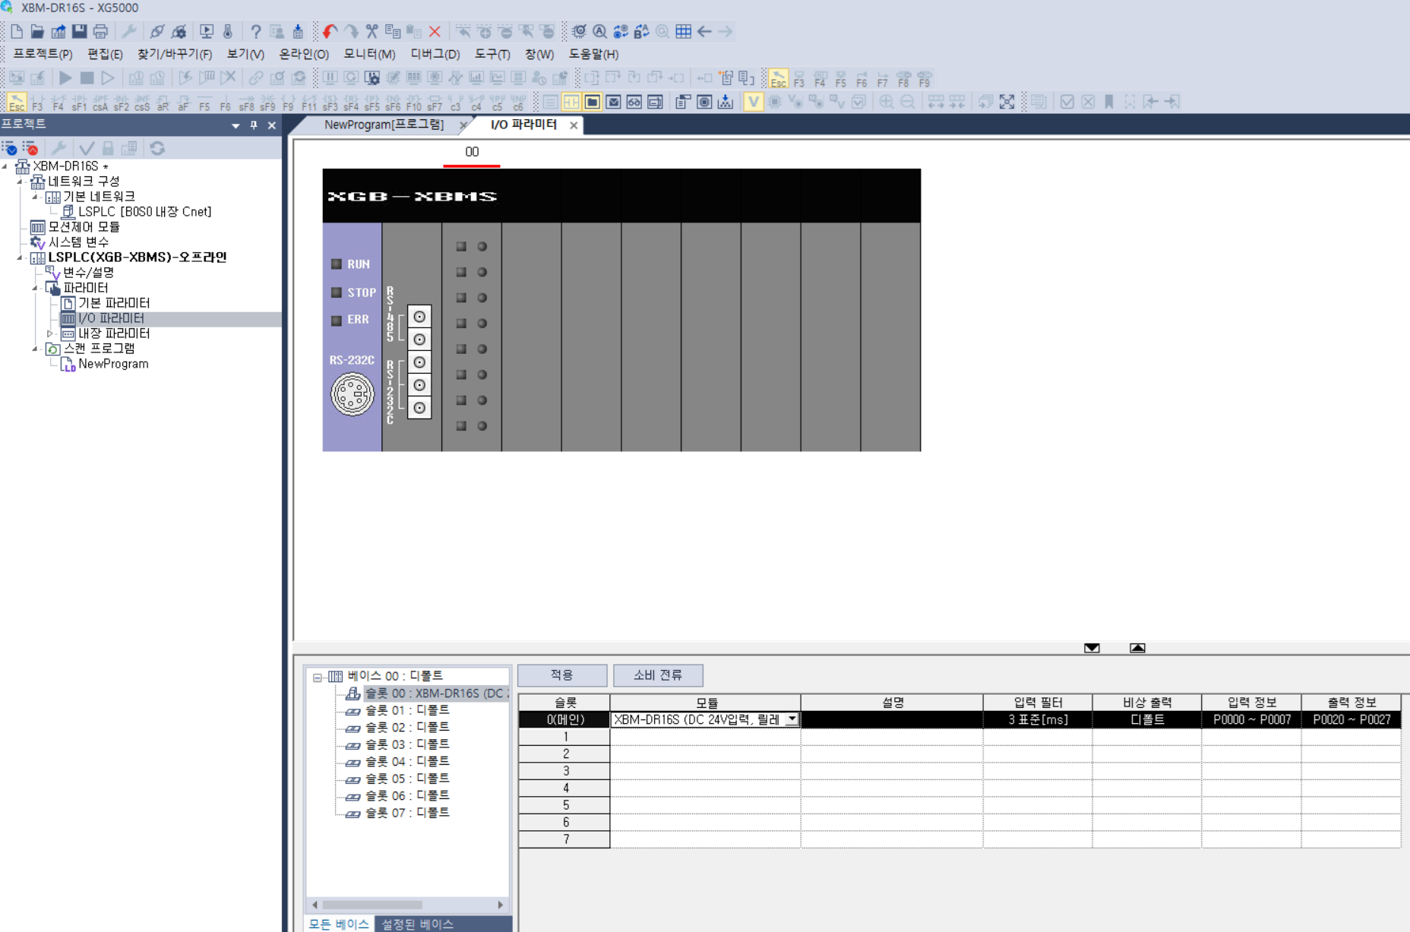Click the bookmark flag icon
The image size is (1410, 932).
point(1109,102)
